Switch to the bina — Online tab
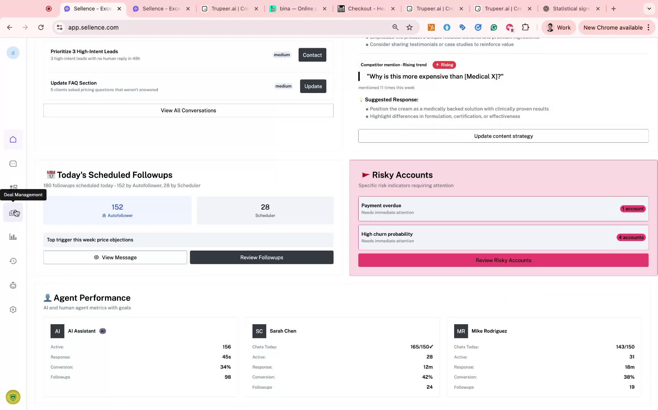 pyautogui.click(x=297, y=8)
